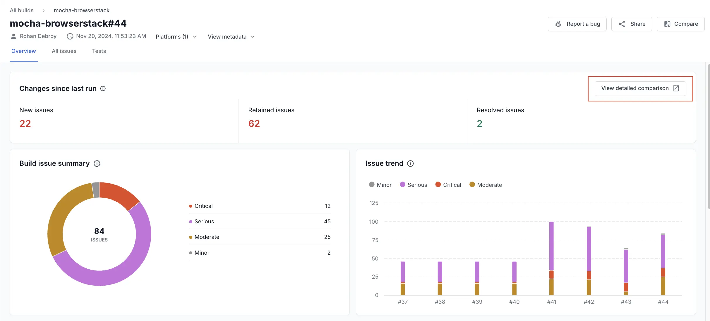Click the Build issue summary info icon
Screen dimensions: 710x321
click(97, 163)
